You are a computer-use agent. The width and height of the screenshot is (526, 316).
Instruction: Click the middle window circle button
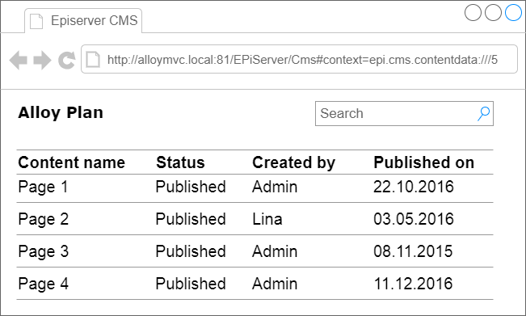click(x=493, y=12)
